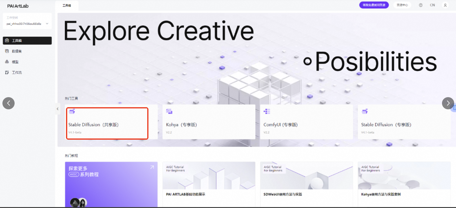The image size is (456, 208).
Task: Click the ComfyUI card icon
Action: [x=267, y=111]
